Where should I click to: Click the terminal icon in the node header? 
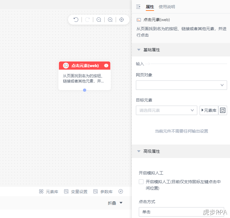(x=66, y=66)
